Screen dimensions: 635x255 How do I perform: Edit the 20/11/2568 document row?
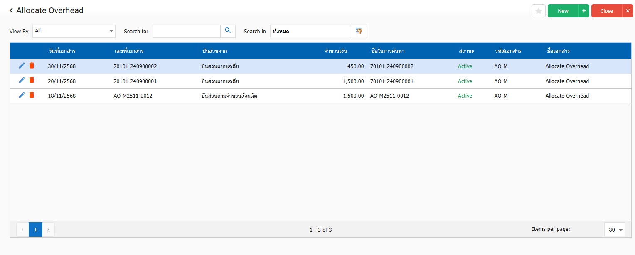coord(22,81)
